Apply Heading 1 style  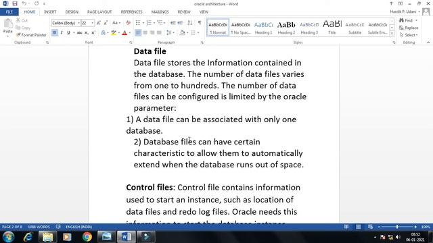click(x=263, y=27)
